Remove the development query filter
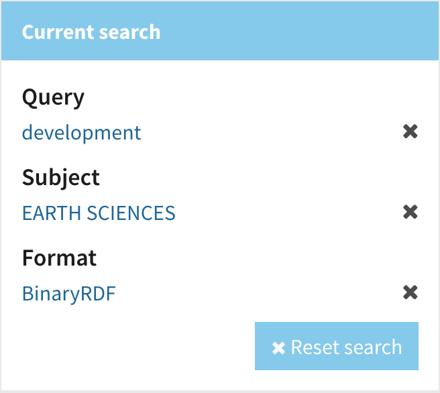The width and height of the screenshot is (440, 393). [x=410, y=132]
